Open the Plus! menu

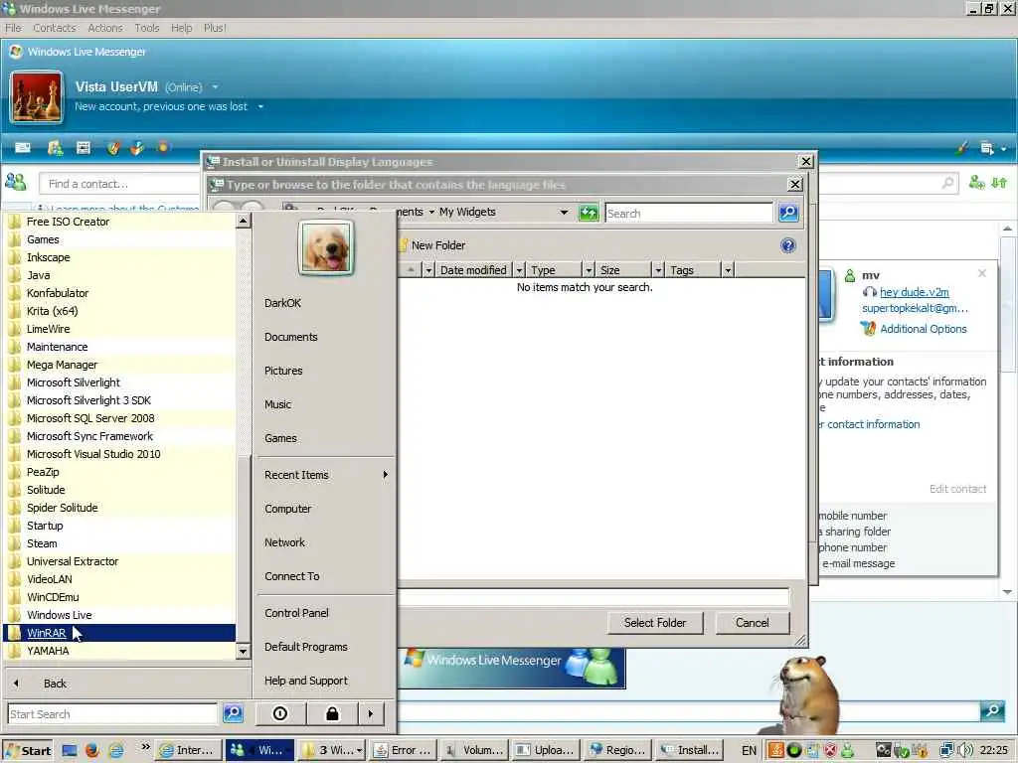click(x=215, y=28)
